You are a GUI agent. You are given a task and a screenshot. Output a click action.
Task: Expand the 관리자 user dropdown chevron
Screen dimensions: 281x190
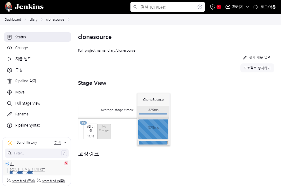point(248,7)
